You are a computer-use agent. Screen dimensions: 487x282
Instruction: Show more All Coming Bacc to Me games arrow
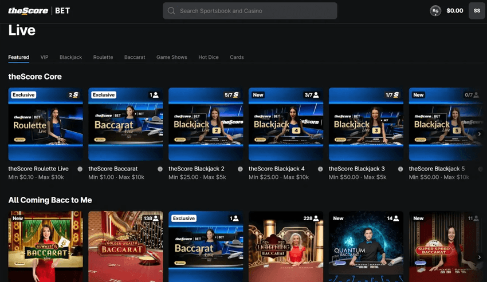(x=479, y=257)
